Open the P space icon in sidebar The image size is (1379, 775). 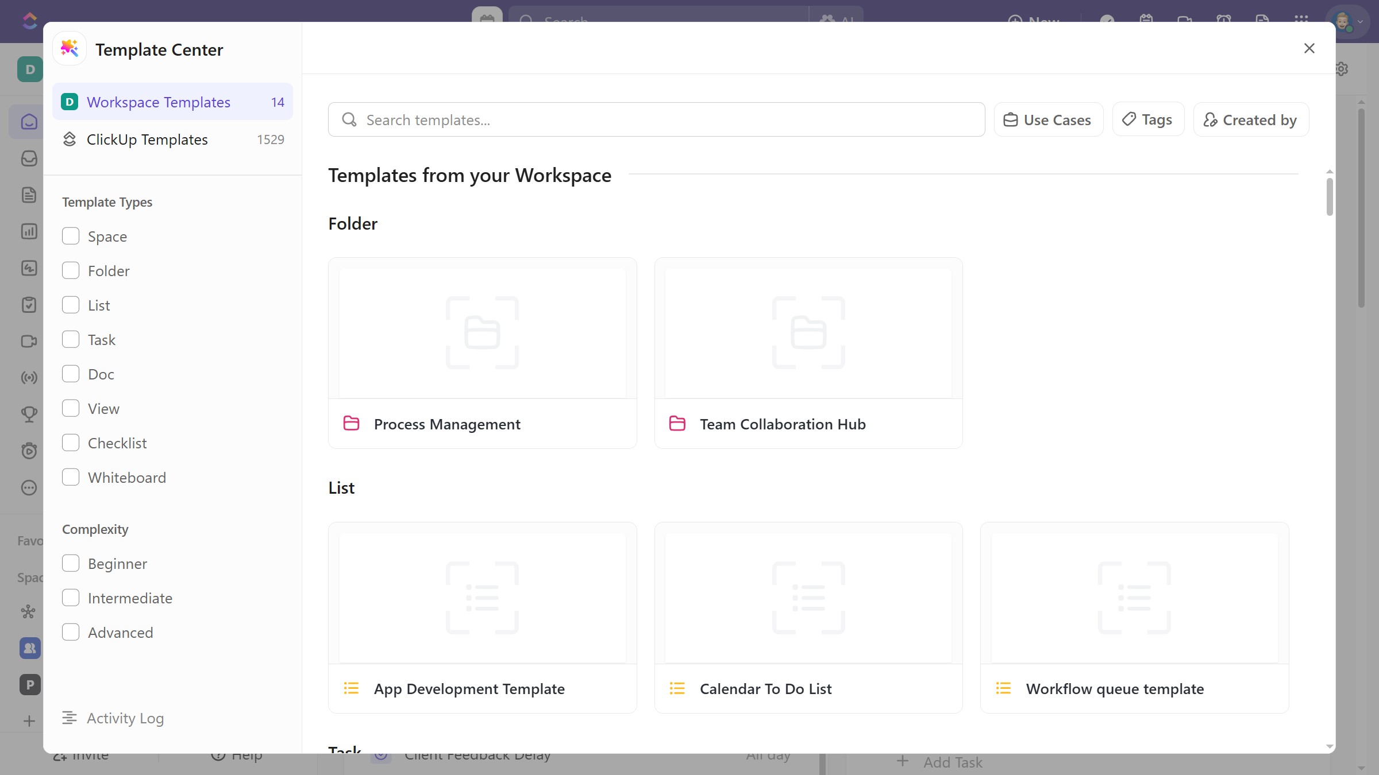pyautogui.click(x=30, y=684)
